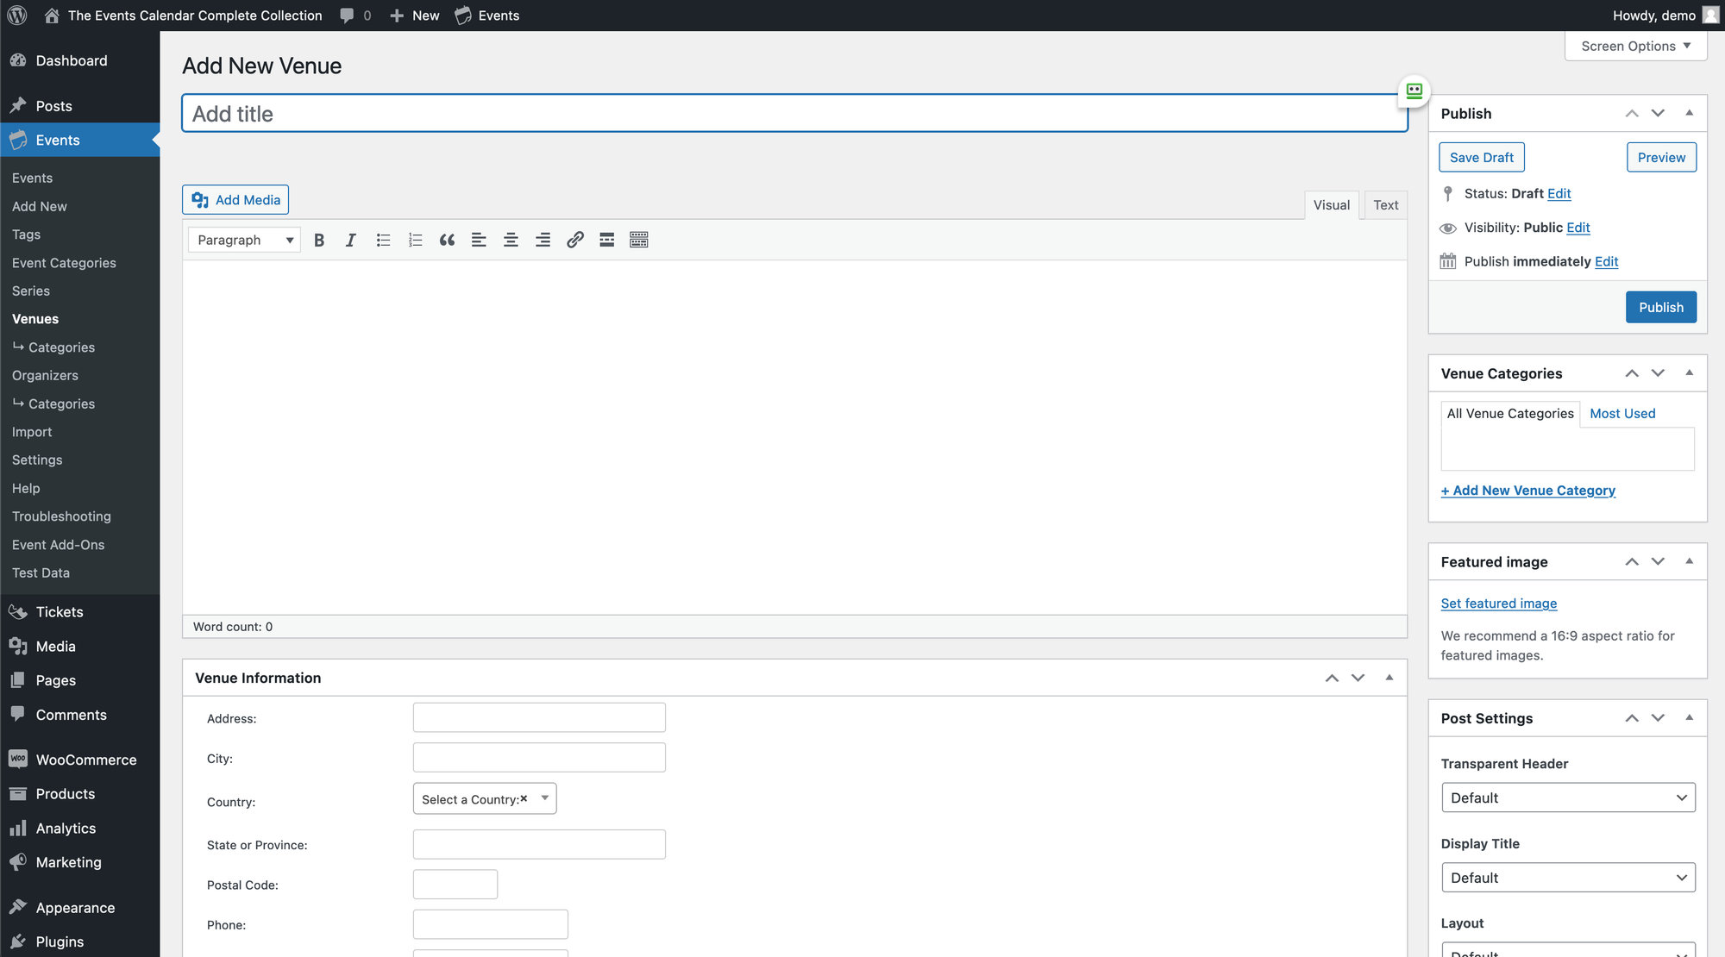Insert Read More tag

(x=607, y=240)
